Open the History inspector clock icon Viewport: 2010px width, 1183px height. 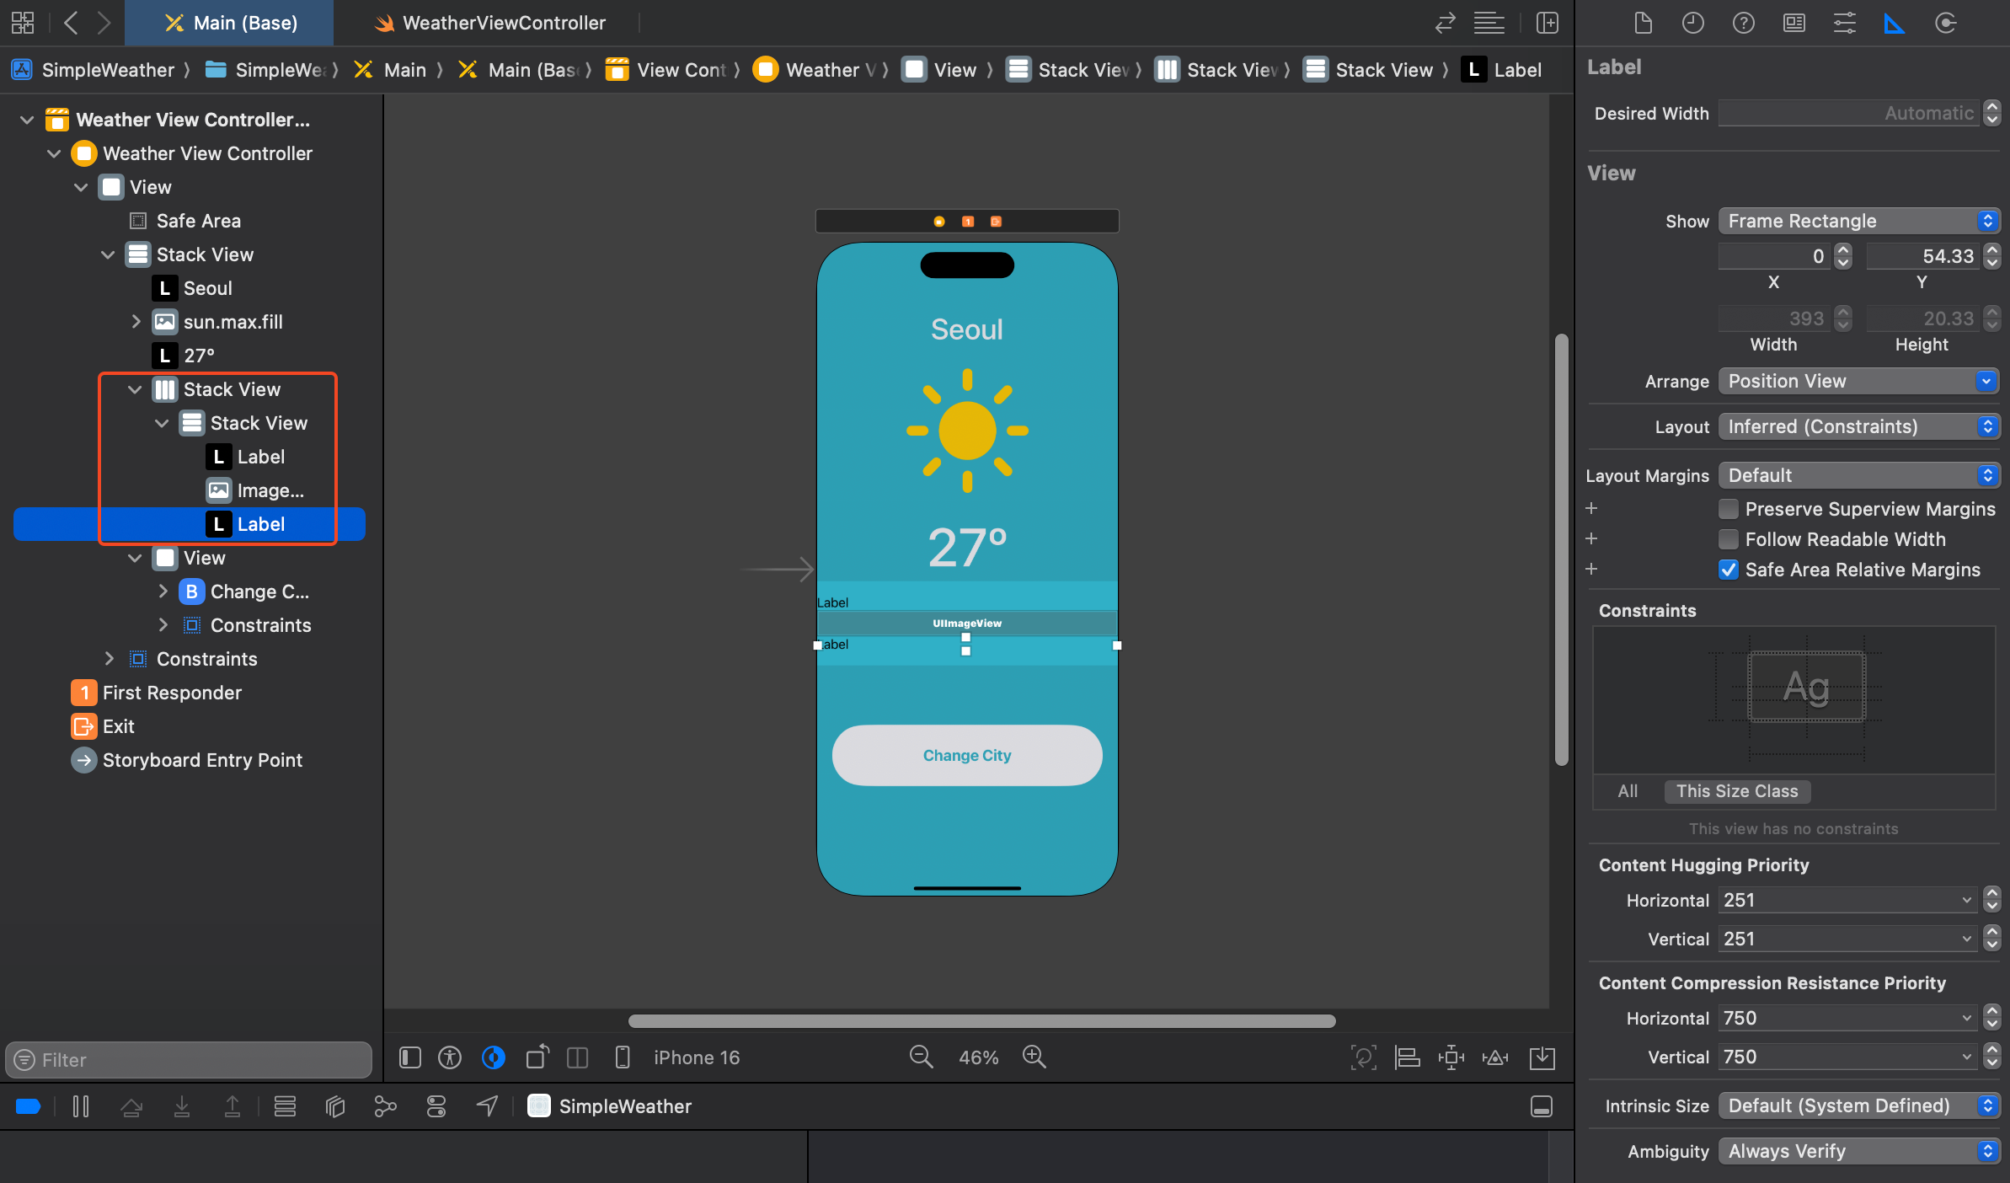point(1692,23)
